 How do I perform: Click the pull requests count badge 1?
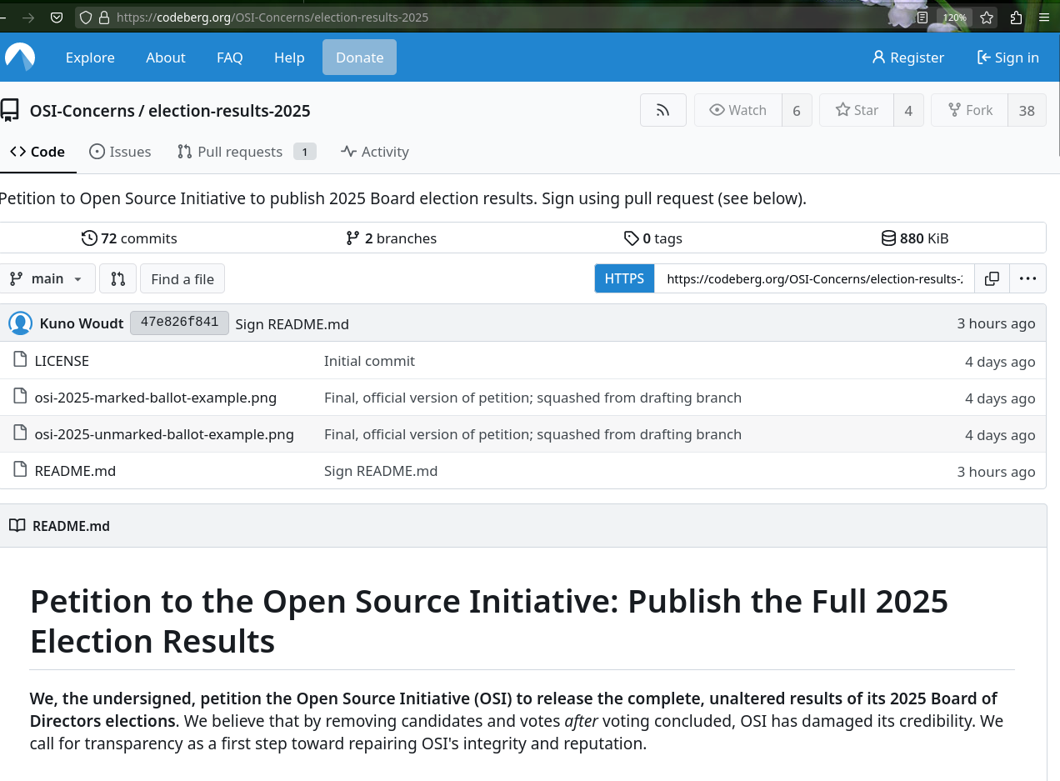[305, 152]
